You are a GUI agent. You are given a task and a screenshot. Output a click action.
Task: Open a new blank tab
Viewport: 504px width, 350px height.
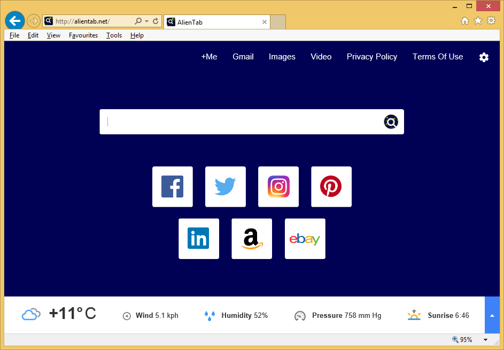tap(278, 22)
